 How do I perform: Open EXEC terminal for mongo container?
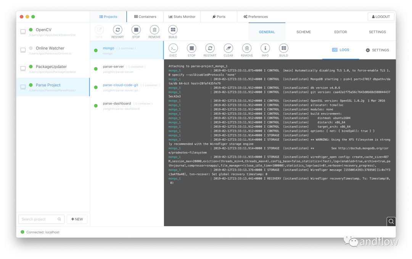tap(173, 48)
